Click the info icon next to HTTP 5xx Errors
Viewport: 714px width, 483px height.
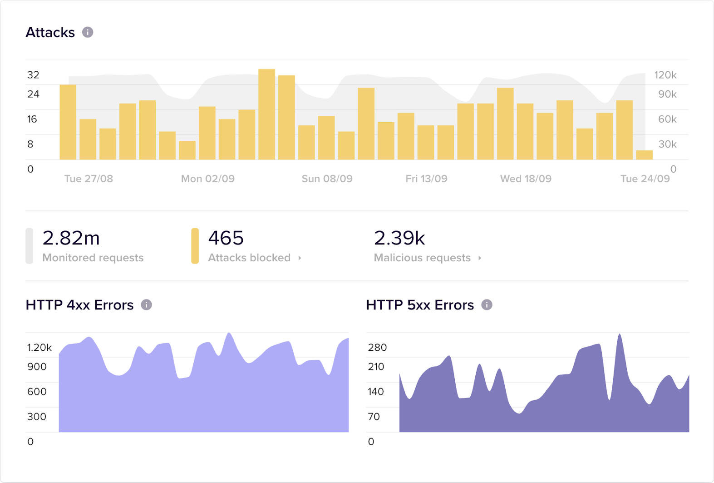point(487,305)
